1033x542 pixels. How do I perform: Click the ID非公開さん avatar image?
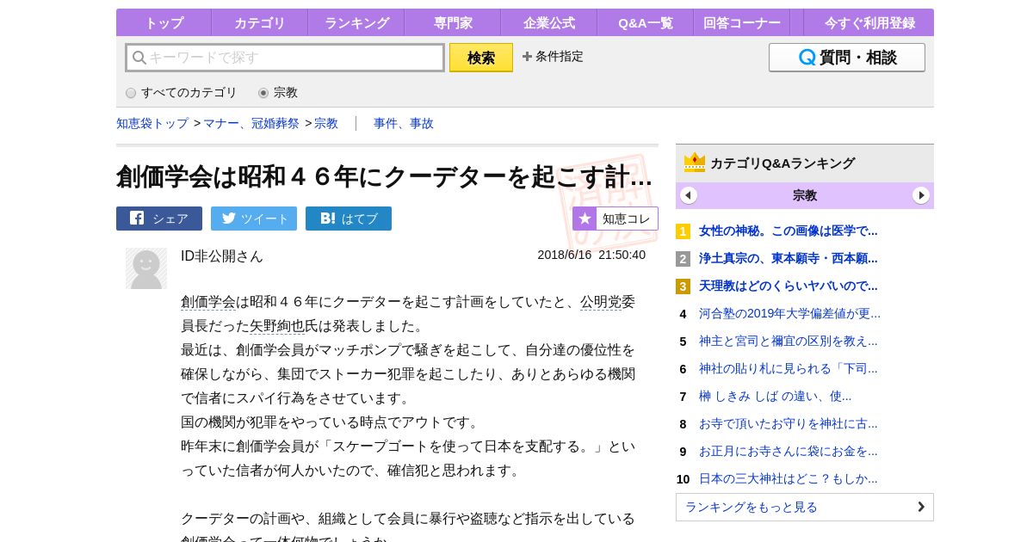click(x=146, y=268)
